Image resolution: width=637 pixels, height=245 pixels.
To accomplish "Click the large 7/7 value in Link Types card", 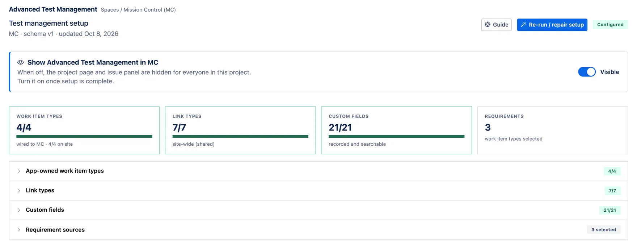I will pyautogui.click(x=179, y=128).
